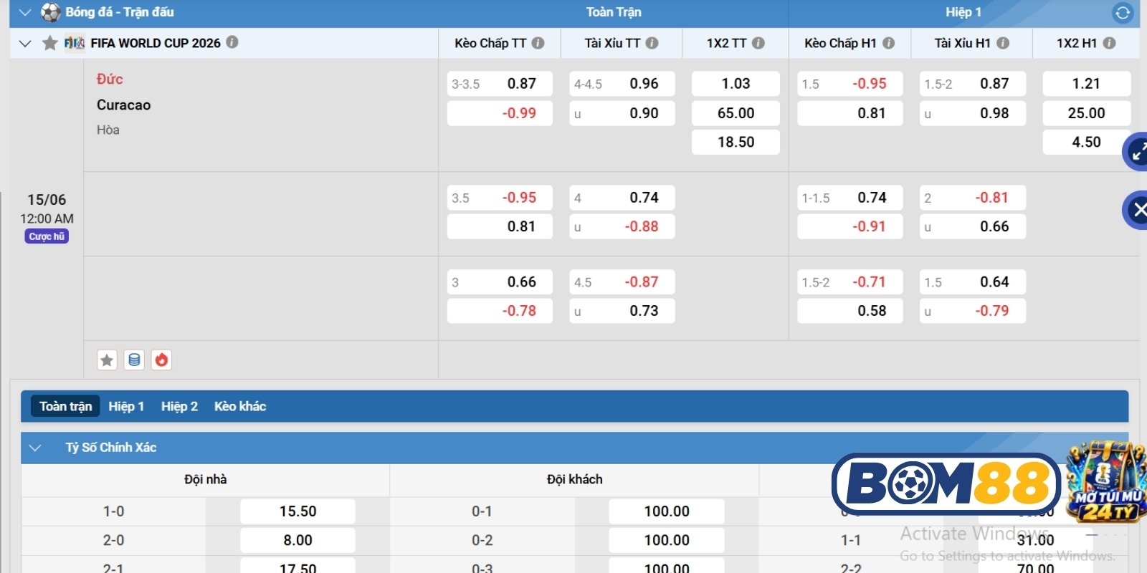This screenshot has width=1147, height=573.
Task: Close the floating panel with X button
Action: (x=1136, y=210)
